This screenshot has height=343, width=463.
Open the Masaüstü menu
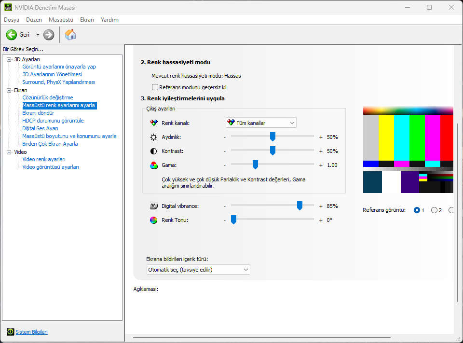61,20
